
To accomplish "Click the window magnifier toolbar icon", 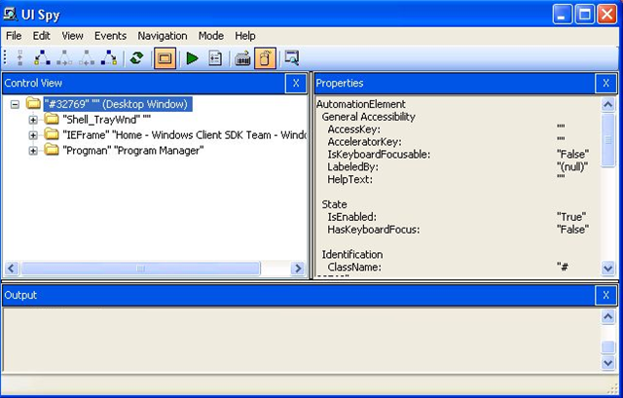I will 292,58.
